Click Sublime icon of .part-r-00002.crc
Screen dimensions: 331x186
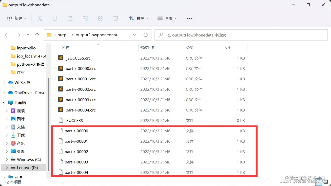point(61,89)
